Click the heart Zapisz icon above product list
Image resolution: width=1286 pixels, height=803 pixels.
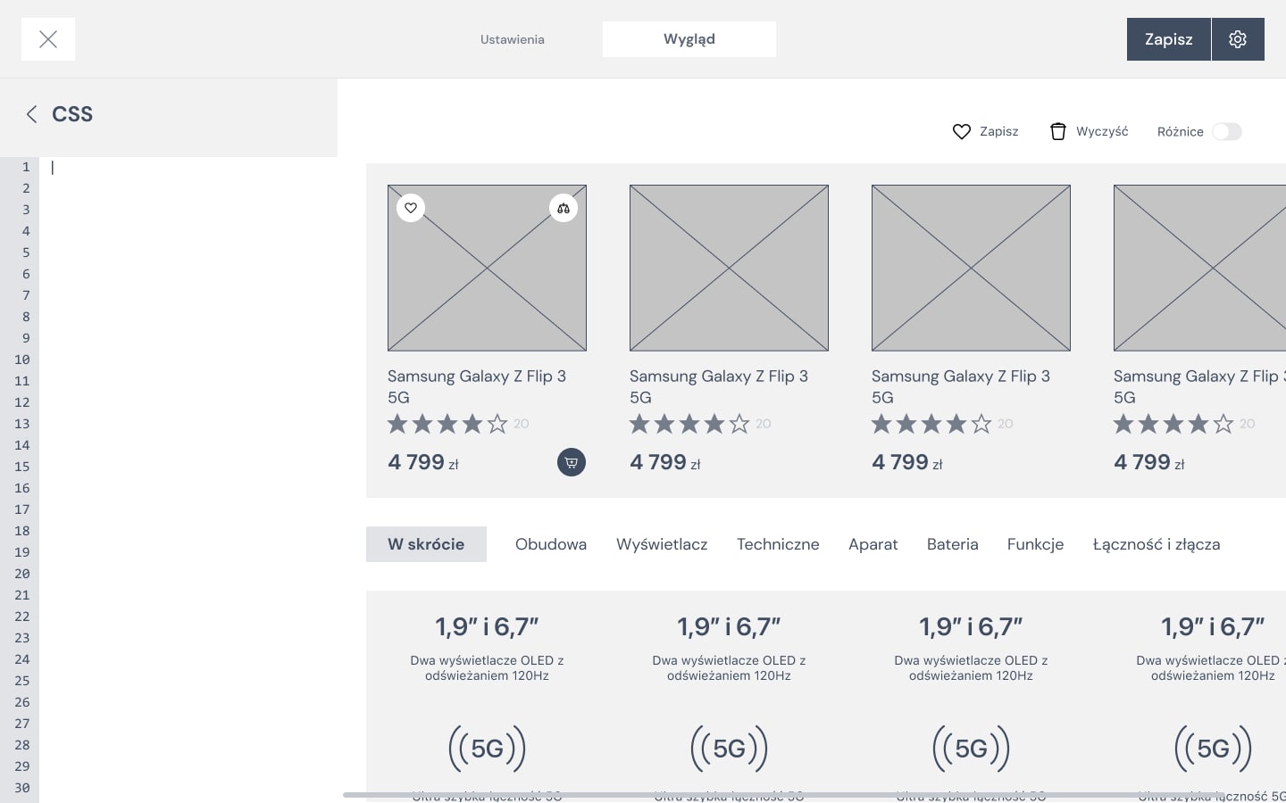click(x=962, y=132)
